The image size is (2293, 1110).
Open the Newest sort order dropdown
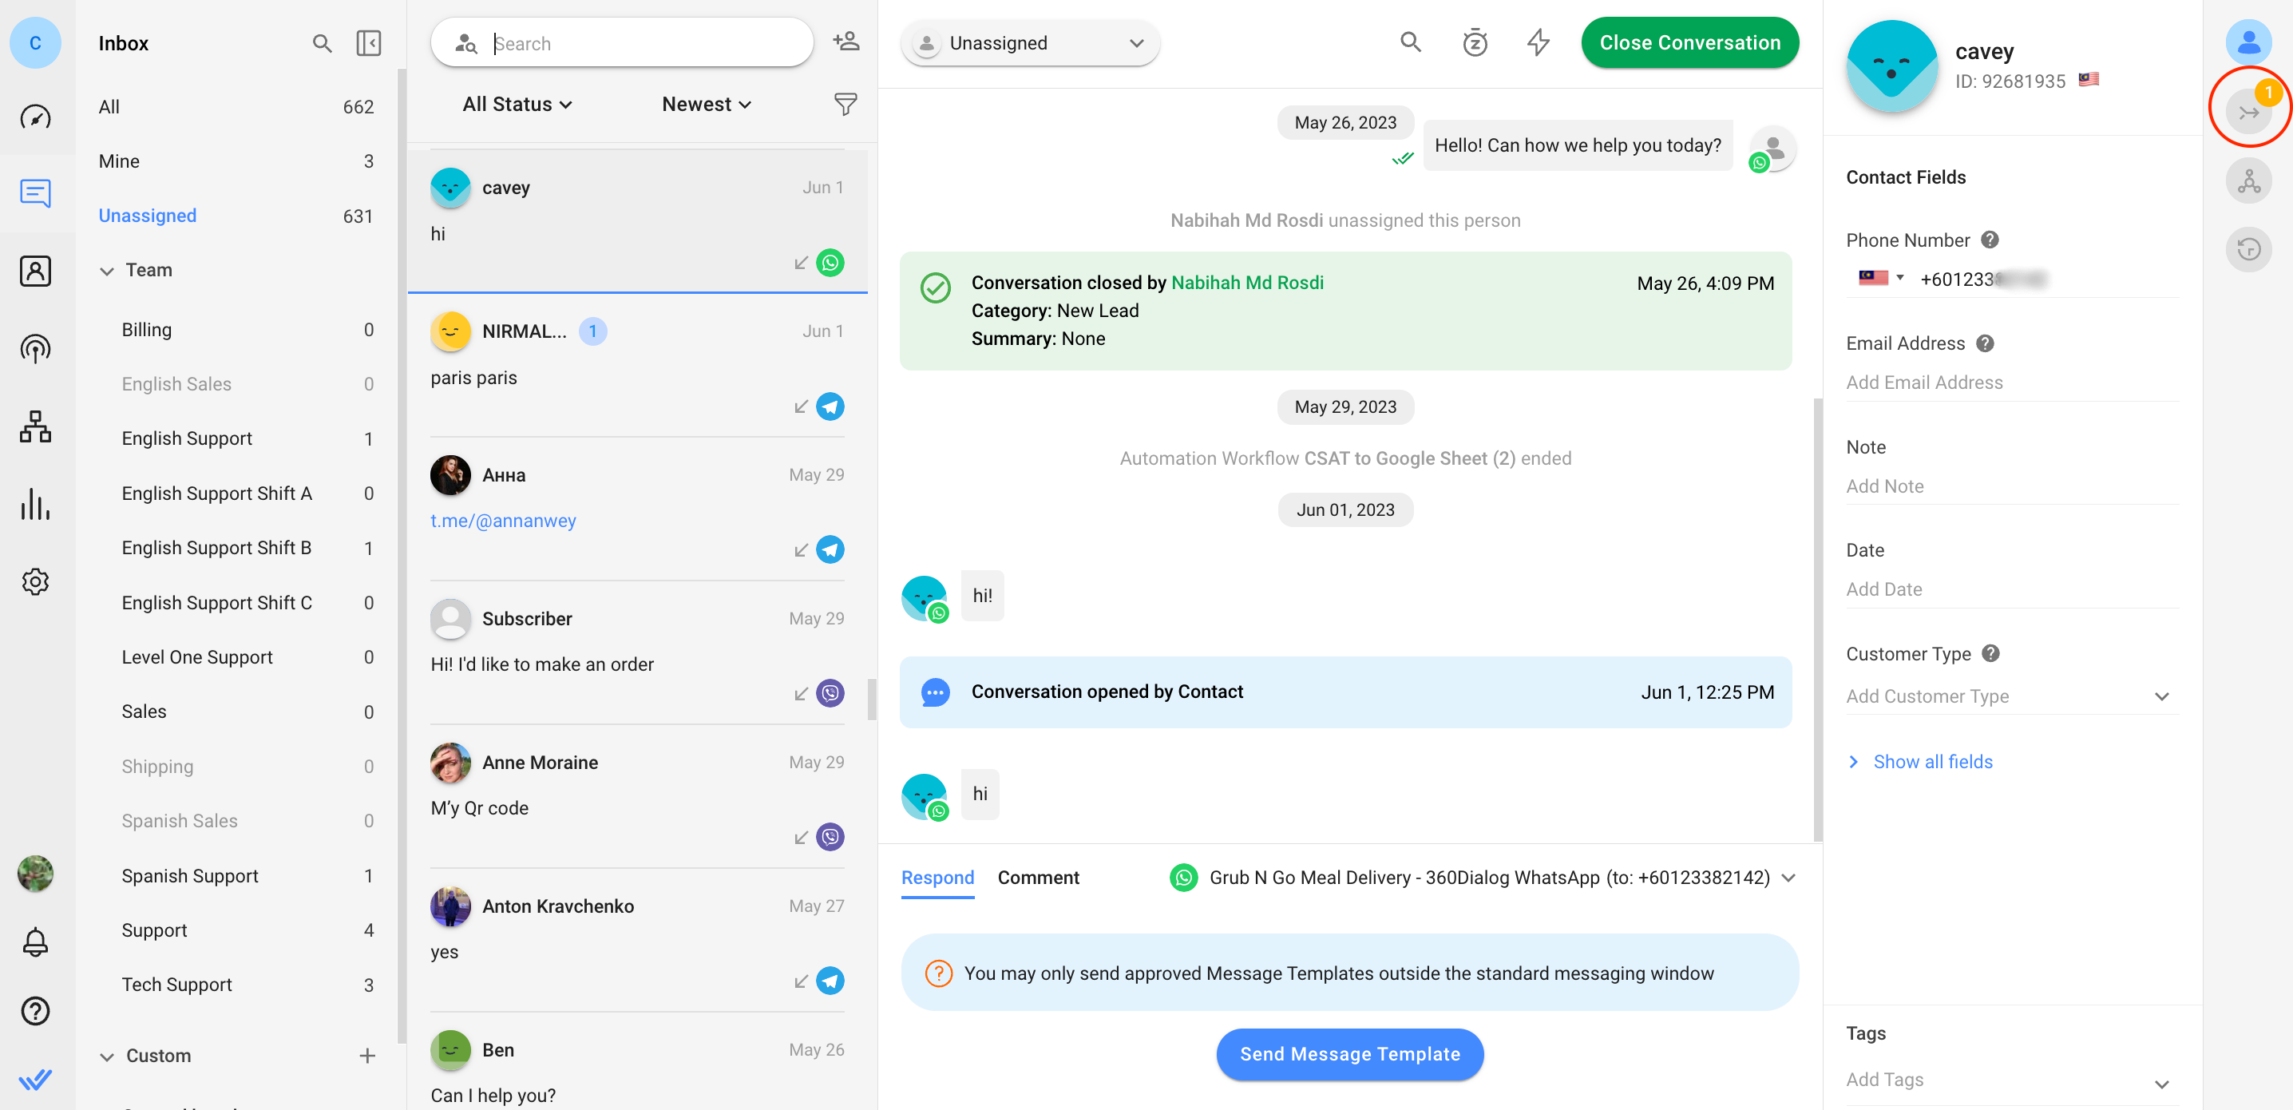tap(707, 104)
